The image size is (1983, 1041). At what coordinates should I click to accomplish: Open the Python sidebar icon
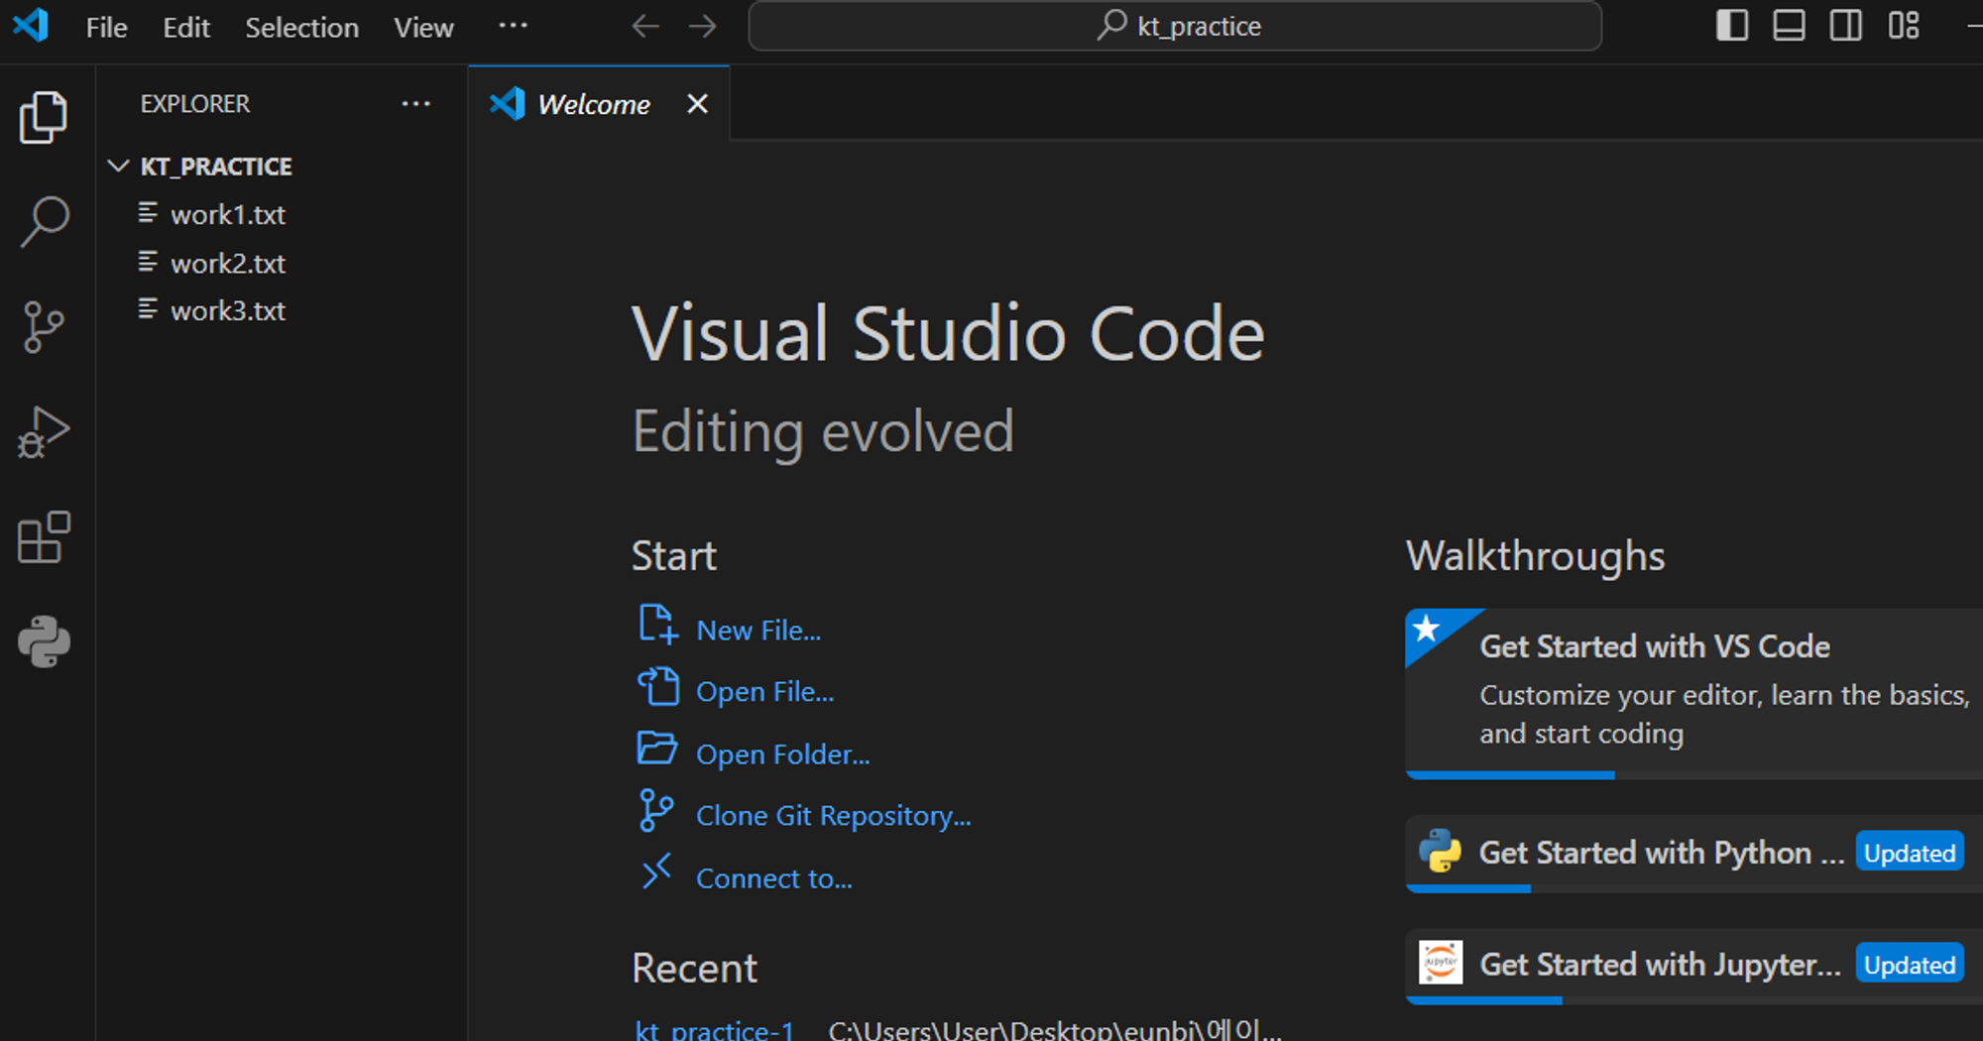(x=44, y=641)
